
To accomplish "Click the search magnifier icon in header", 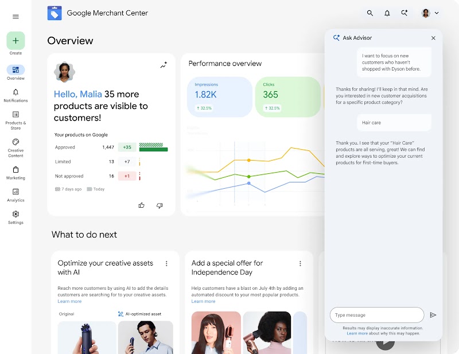I will click(x=370, y=13).
